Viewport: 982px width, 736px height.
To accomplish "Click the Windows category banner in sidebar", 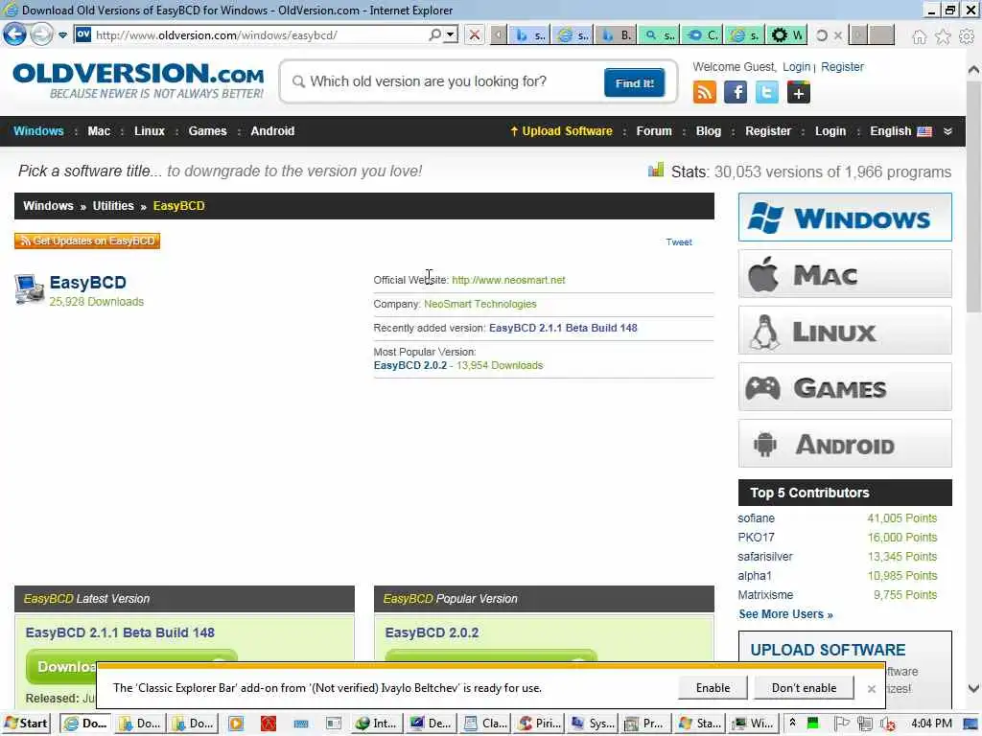I will tap(845, 218).
